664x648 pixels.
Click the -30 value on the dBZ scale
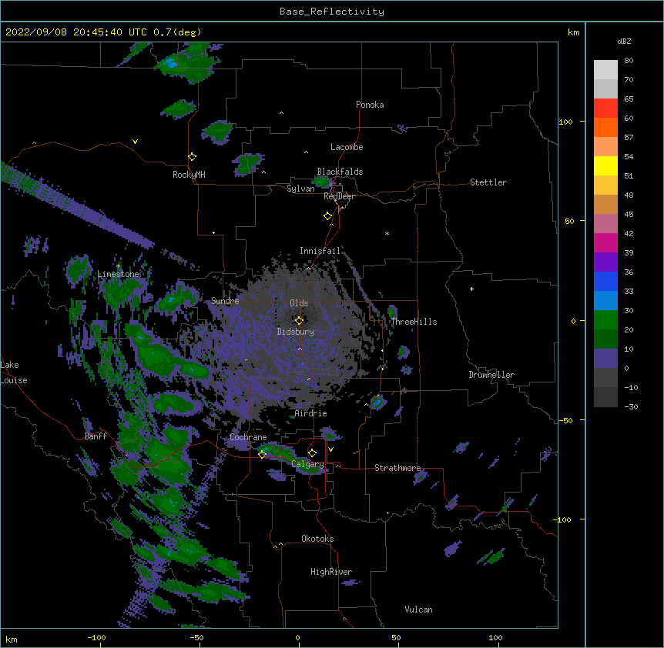tap(631, 406)
